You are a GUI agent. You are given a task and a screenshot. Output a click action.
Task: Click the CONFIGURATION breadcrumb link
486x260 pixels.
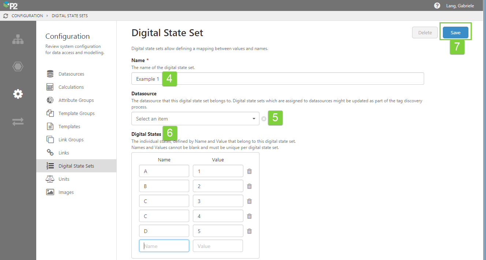click(27, 16)
